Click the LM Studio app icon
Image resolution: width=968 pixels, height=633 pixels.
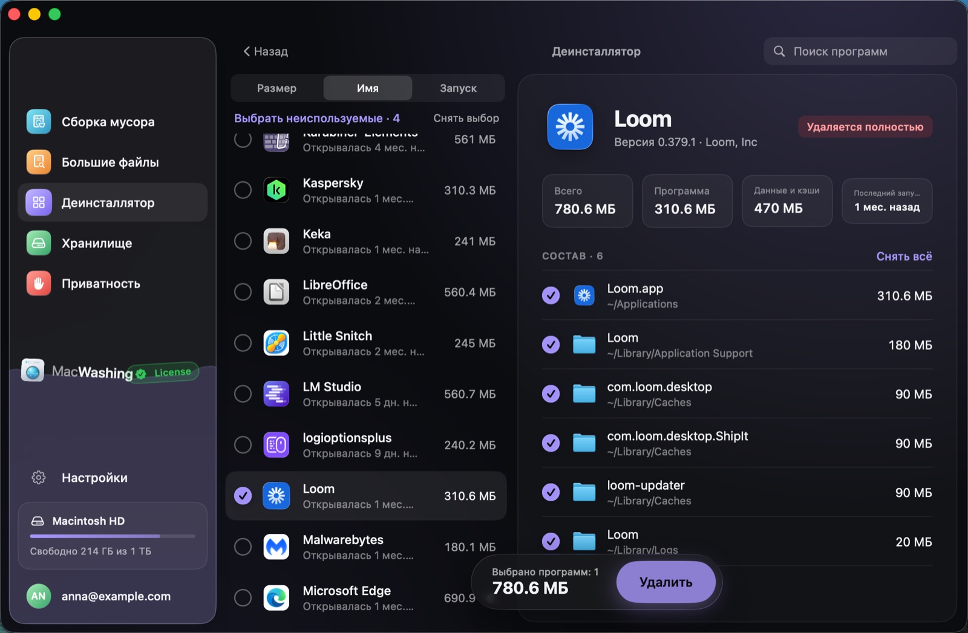pos(276,394)
